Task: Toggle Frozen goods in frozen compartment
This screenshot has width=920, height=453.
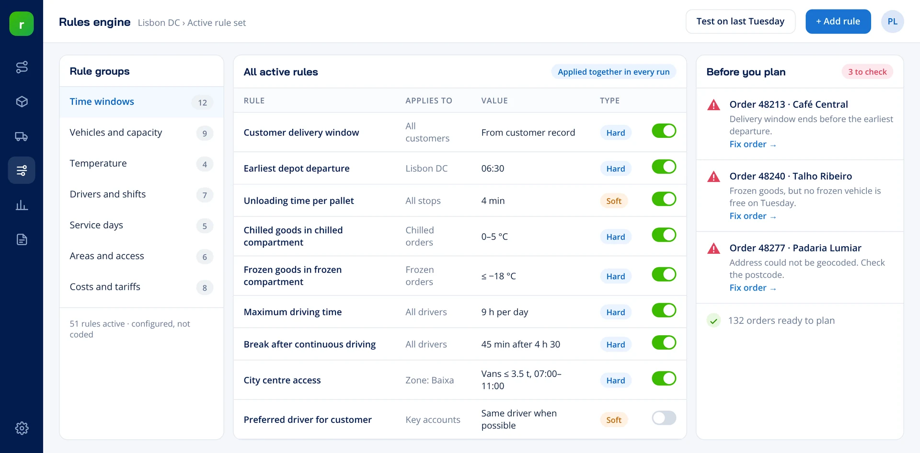Action: (664, 274)
